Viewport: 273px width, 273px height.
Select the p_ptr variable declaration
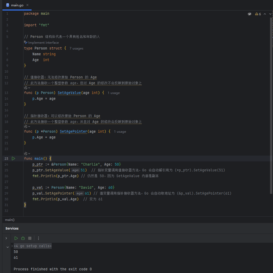click(37, 164)
